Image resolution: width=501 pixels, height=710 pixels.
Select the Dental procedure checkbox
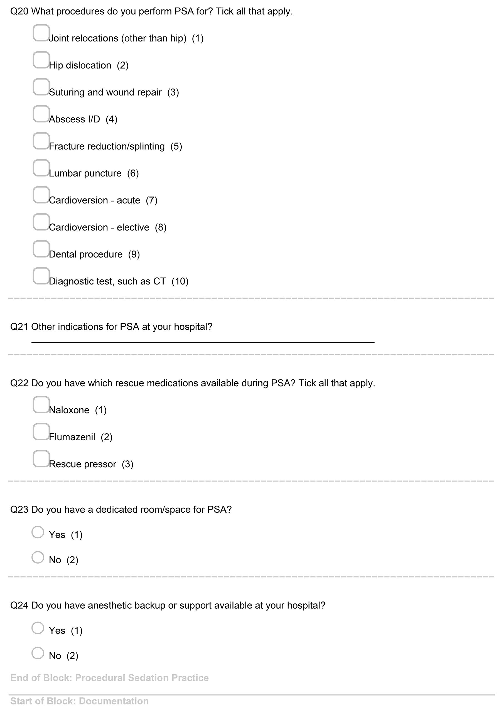point(41,249)
